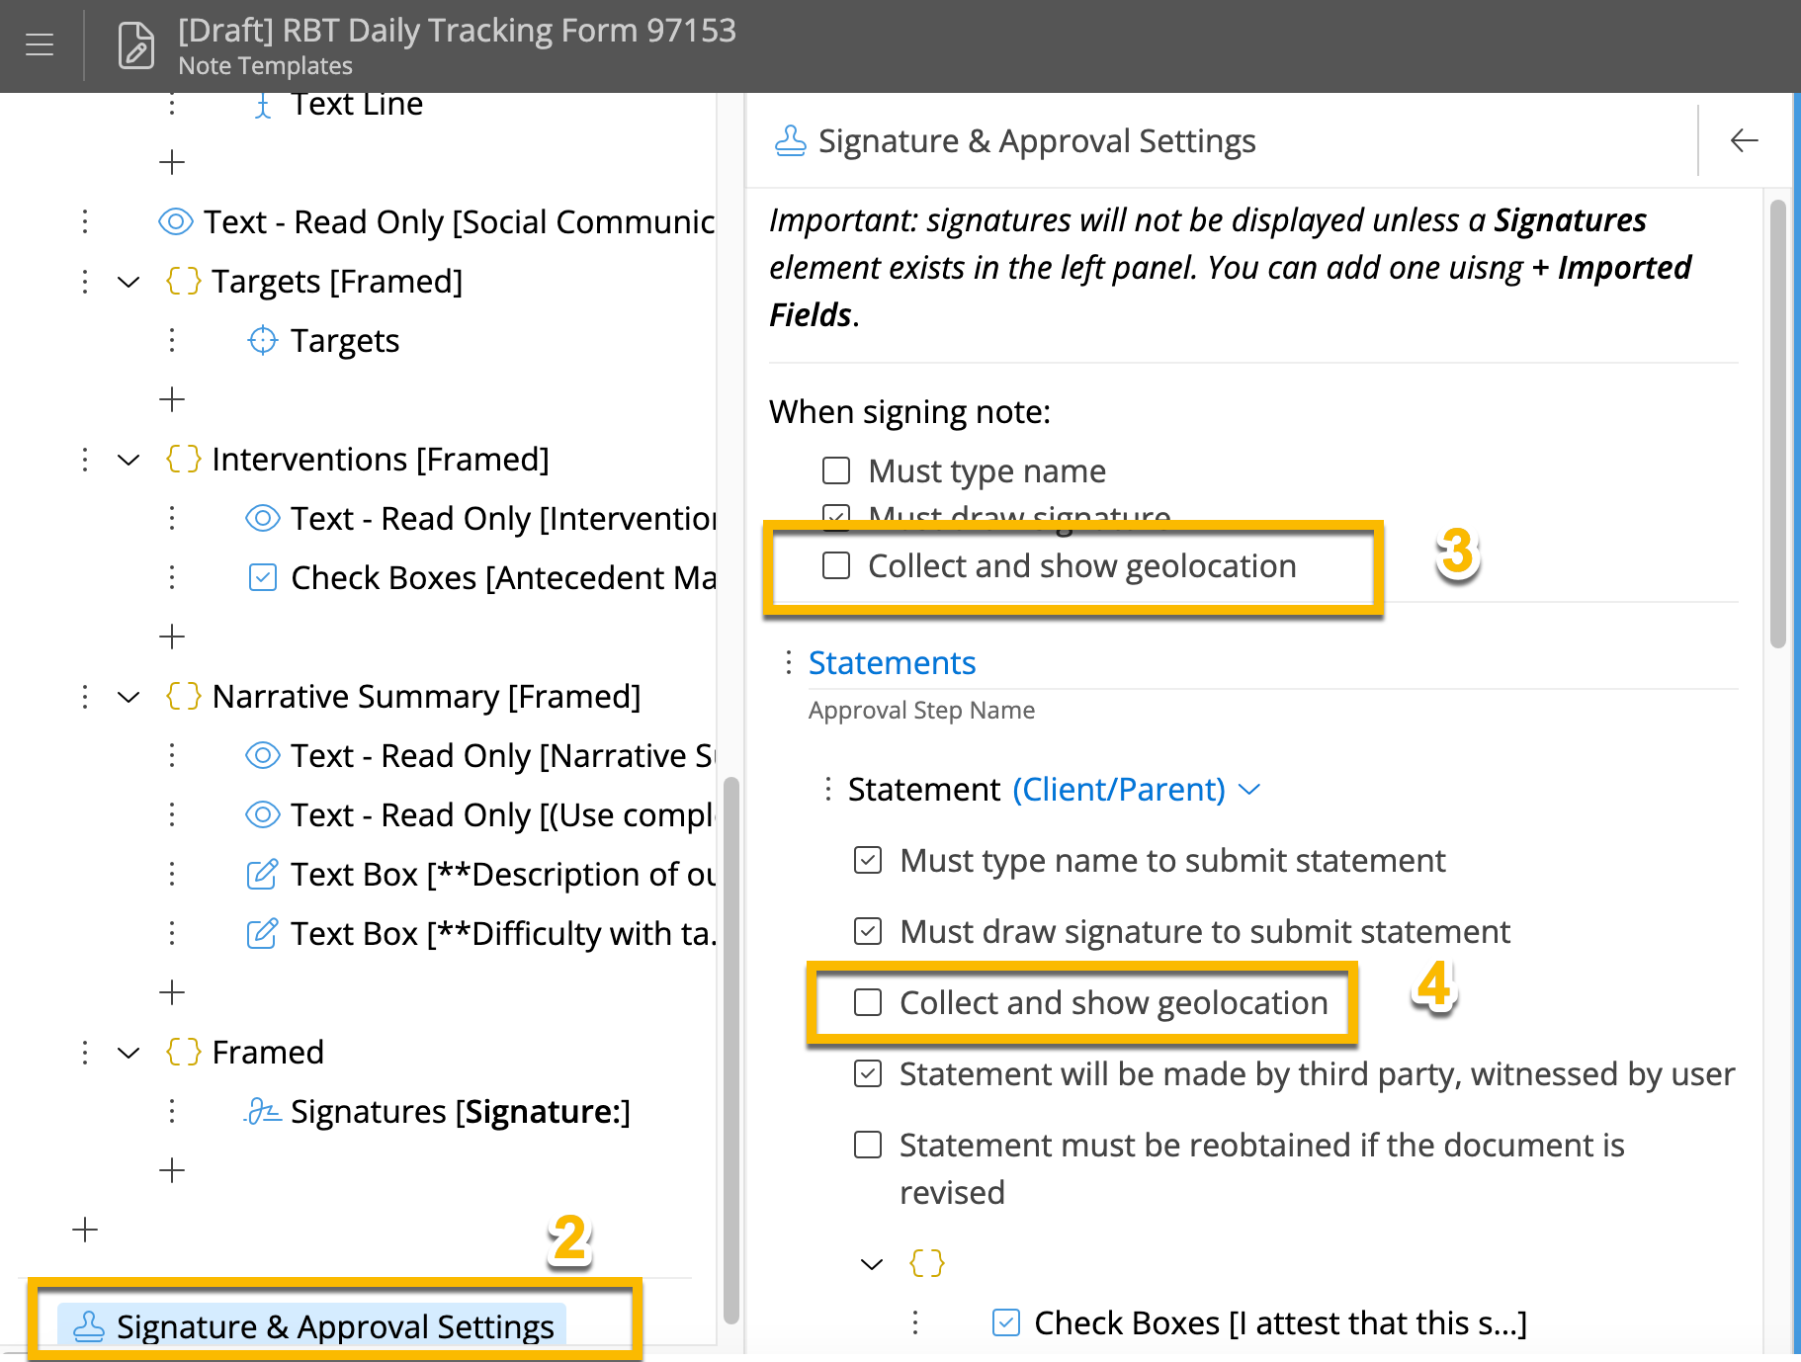Select the Signatures [Signature:] tree item
This screenshot has height=1362, width=1801.
click(460, 1112)
